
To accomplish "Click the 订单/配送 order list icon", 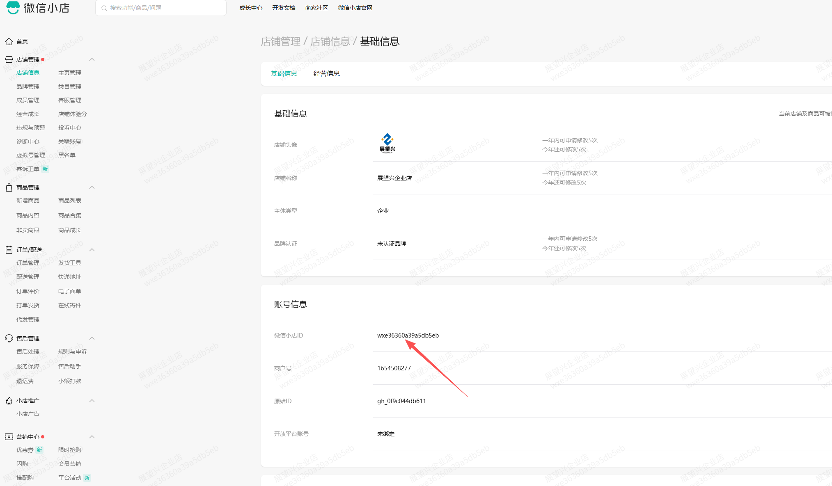I will click(x=9, y=250).
